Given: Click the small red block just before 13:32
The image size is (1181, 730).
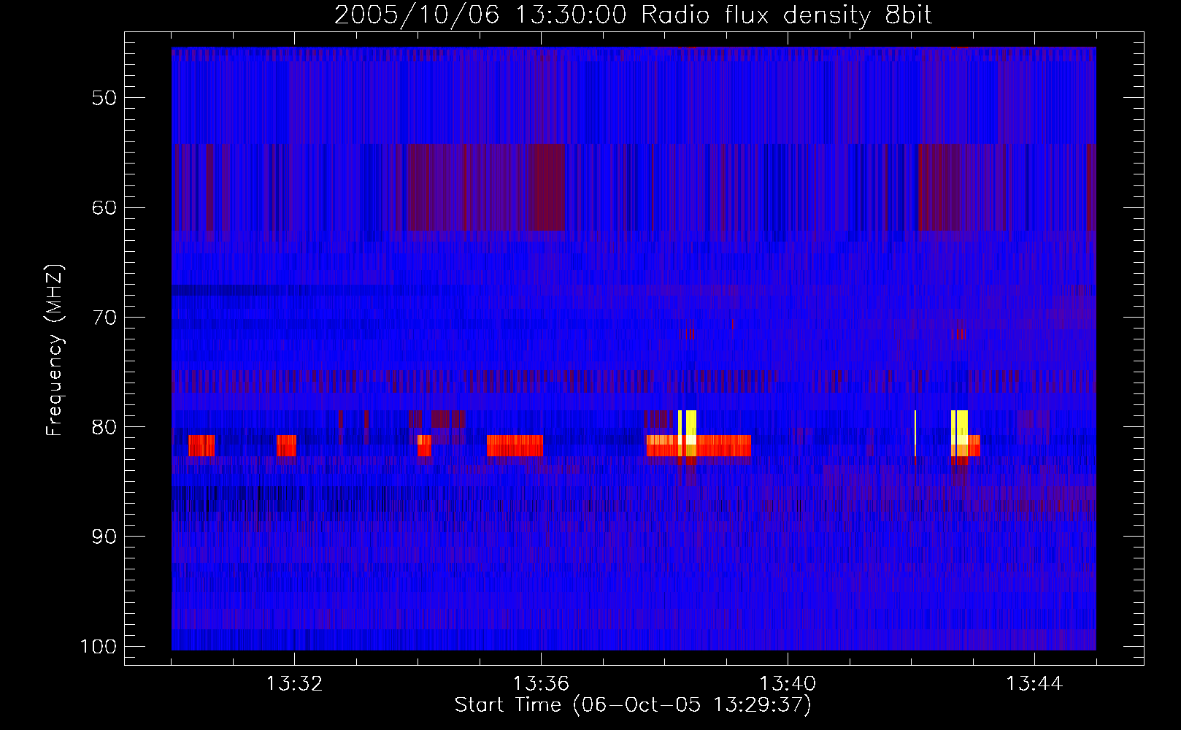Looking at the screenshot, I should click(x=286, y=445).
